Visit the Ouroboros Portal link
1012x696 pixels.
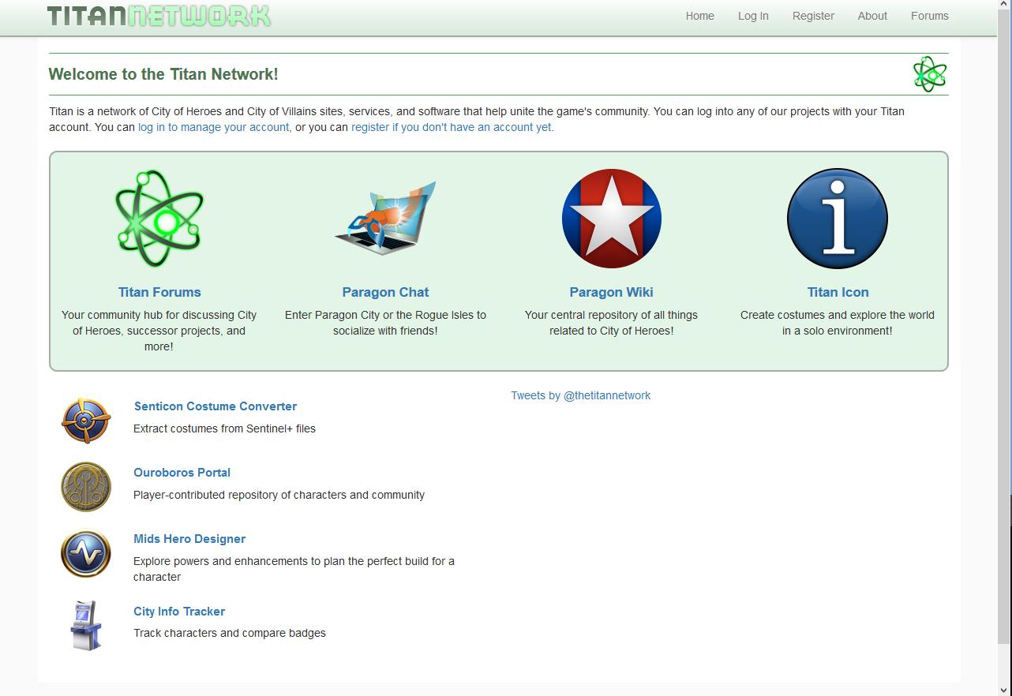[x=182, y=473]
